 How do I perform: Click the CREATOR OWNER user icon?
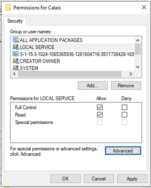tap(16, 61)
